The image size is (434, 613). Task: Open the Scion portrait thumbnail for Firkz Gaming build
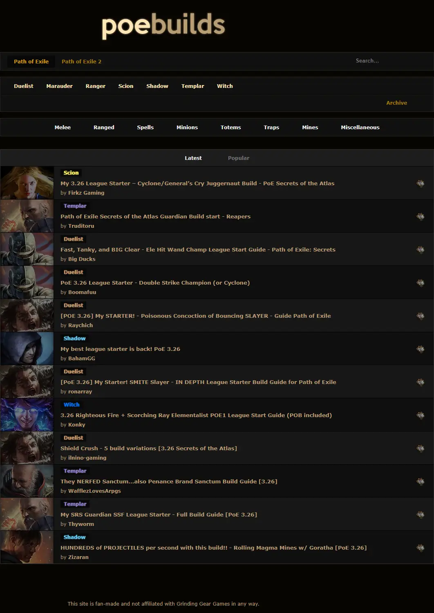[27, 183]
